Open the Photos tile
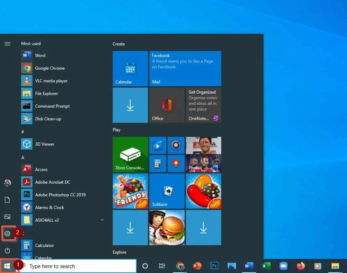347x273 pixels. 204,154
